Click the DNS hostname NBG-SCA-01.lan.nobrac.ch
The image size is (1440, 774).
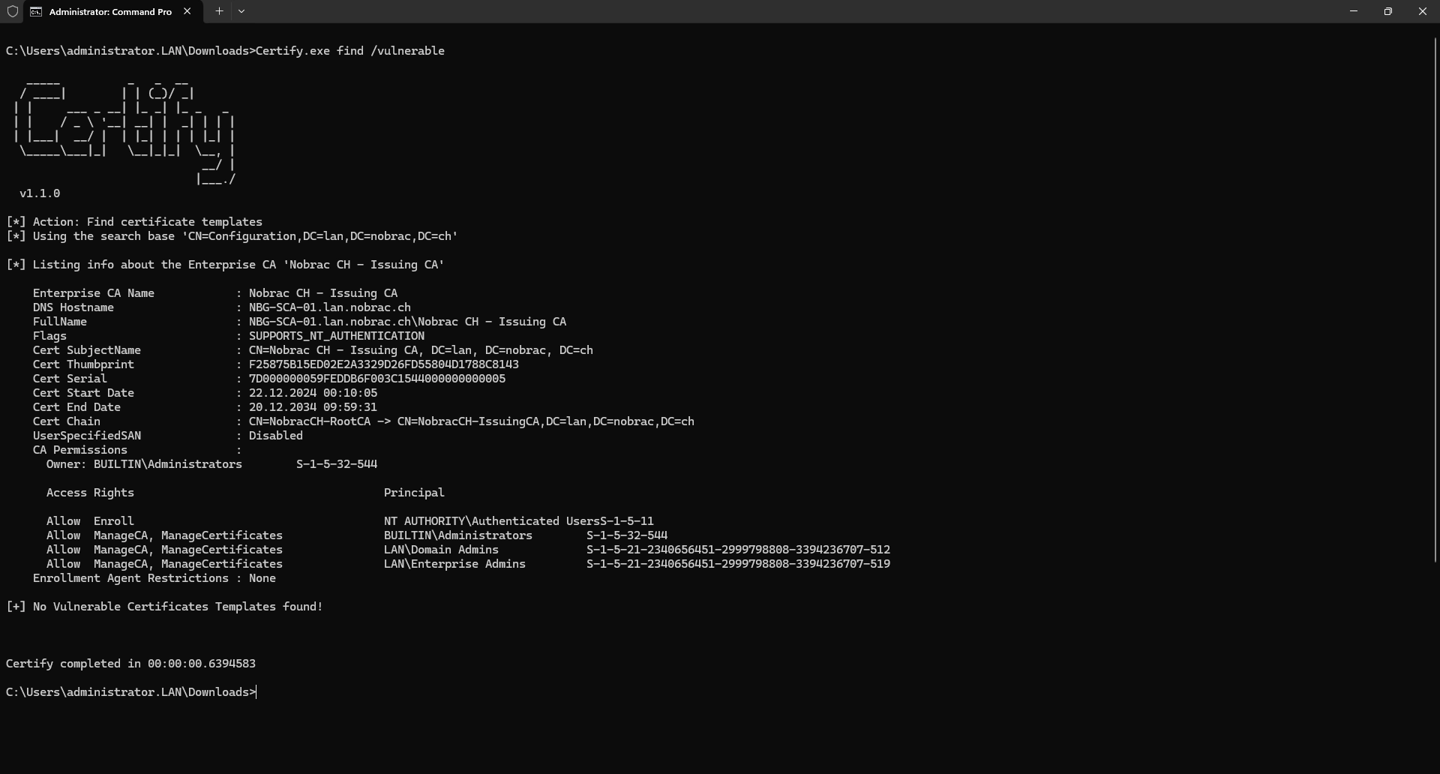330,307
